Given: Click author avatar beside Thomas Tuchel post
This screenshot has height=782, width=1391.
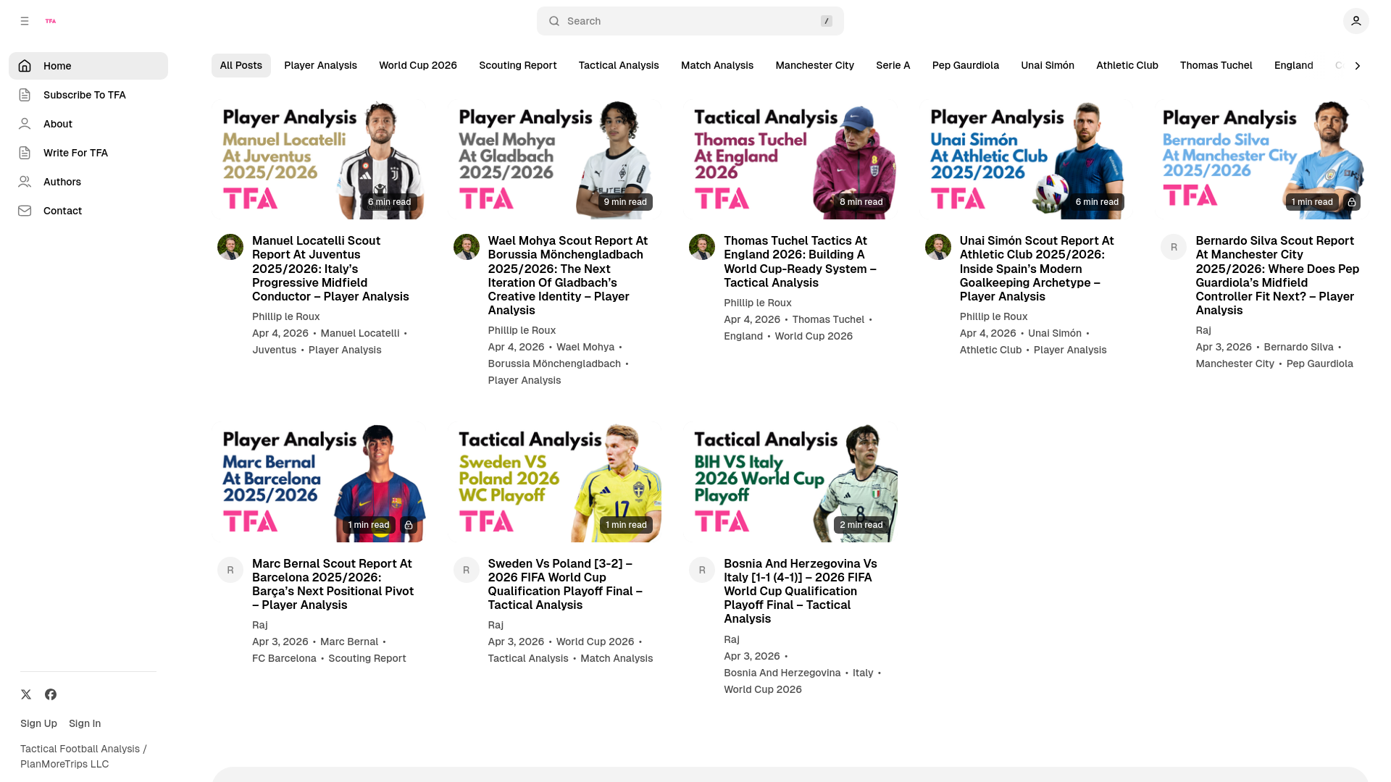Looking at the screenshot, I should 702,247.
